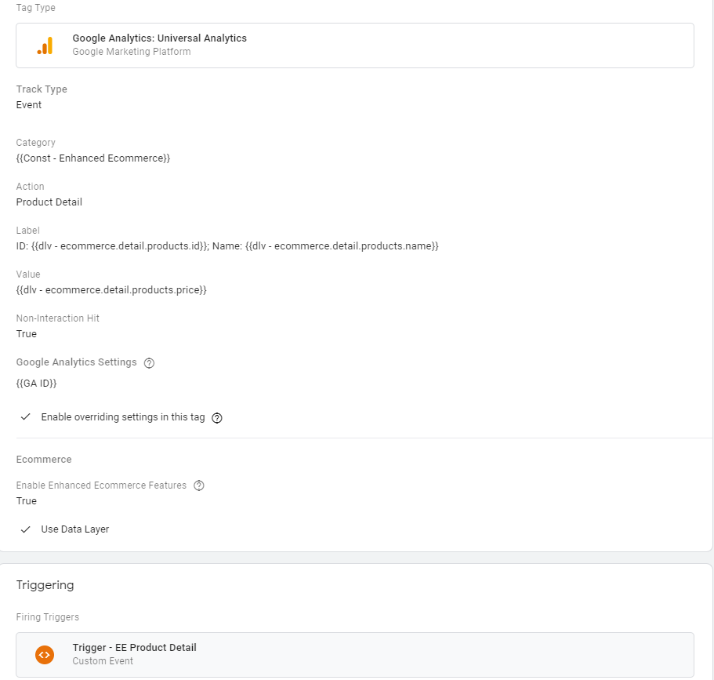Viewport: 714px width, 680px height.
Task: Click the Non-Interaction Hit True value
Action: click(27, 334)
